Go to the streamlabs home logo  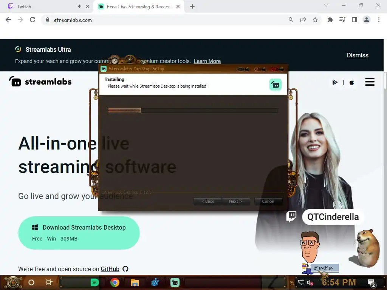(x=40, y=82)
